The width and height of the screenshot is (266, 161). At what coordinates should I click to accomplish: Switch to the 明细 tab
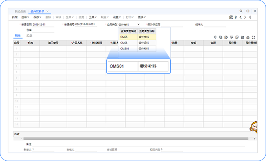(18, 36)
